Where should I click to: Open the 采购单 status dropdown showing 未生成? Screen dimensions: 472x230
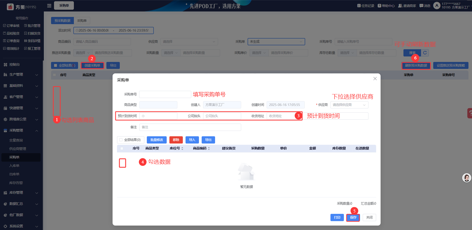click(276, 42)
